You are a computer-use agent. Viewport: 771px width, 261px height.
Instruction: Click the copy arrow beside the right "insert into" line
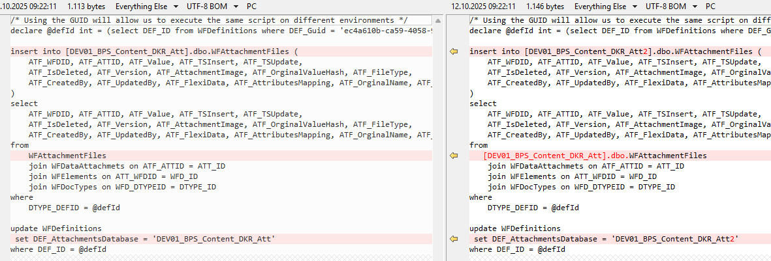tap(454, 51)
